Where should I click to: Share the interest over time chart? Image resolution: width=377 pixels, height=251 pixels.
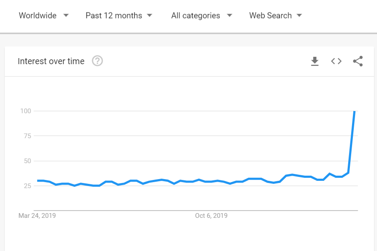[358, 61]
